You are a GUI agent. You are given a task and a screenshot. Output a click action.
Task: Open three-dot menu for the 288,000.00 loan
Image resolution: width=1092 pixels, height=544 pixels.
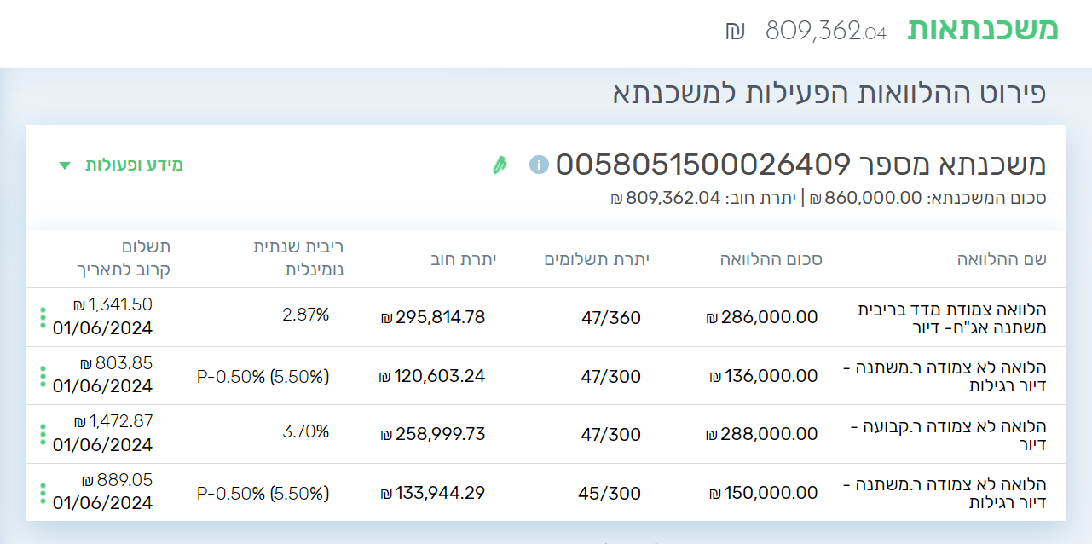43,435
